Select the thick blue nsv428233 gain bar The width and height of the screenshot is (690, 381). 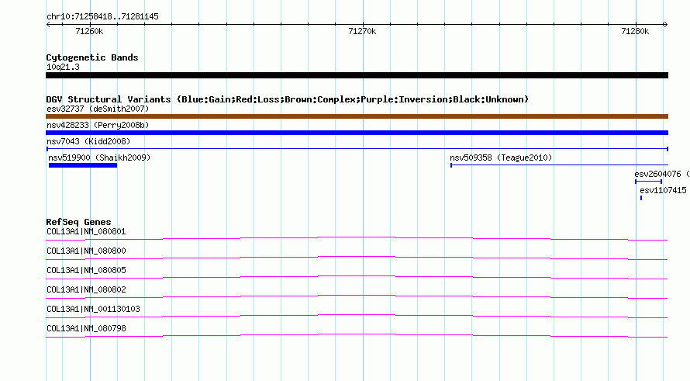357,133
